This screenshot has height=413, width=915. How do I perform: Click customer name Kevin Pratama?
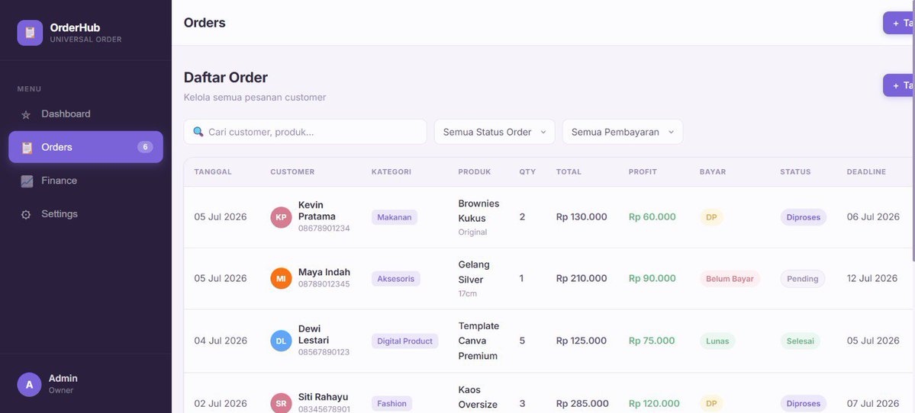317,211
